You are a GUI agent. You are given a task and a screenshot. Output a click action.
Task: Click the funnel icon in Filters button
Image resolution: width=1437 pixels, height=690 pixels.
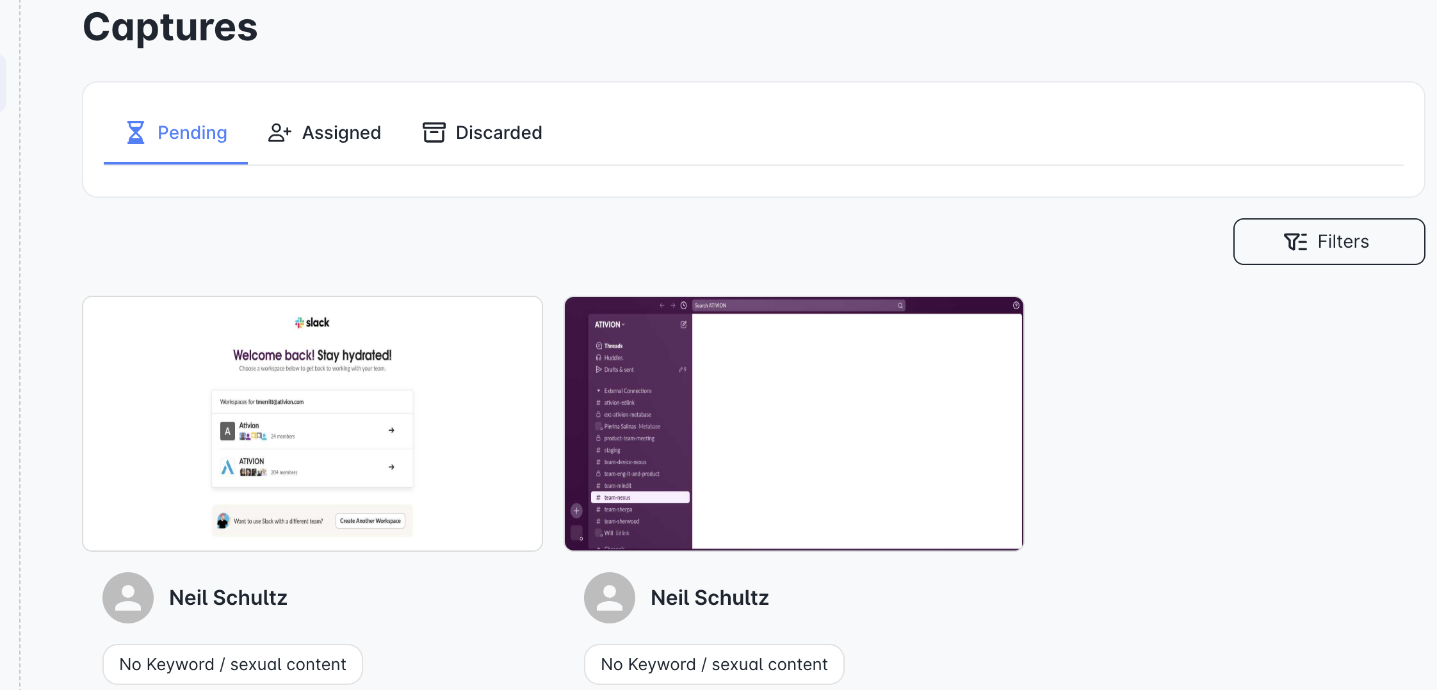pyautogui.click(x=1295, y=242)
